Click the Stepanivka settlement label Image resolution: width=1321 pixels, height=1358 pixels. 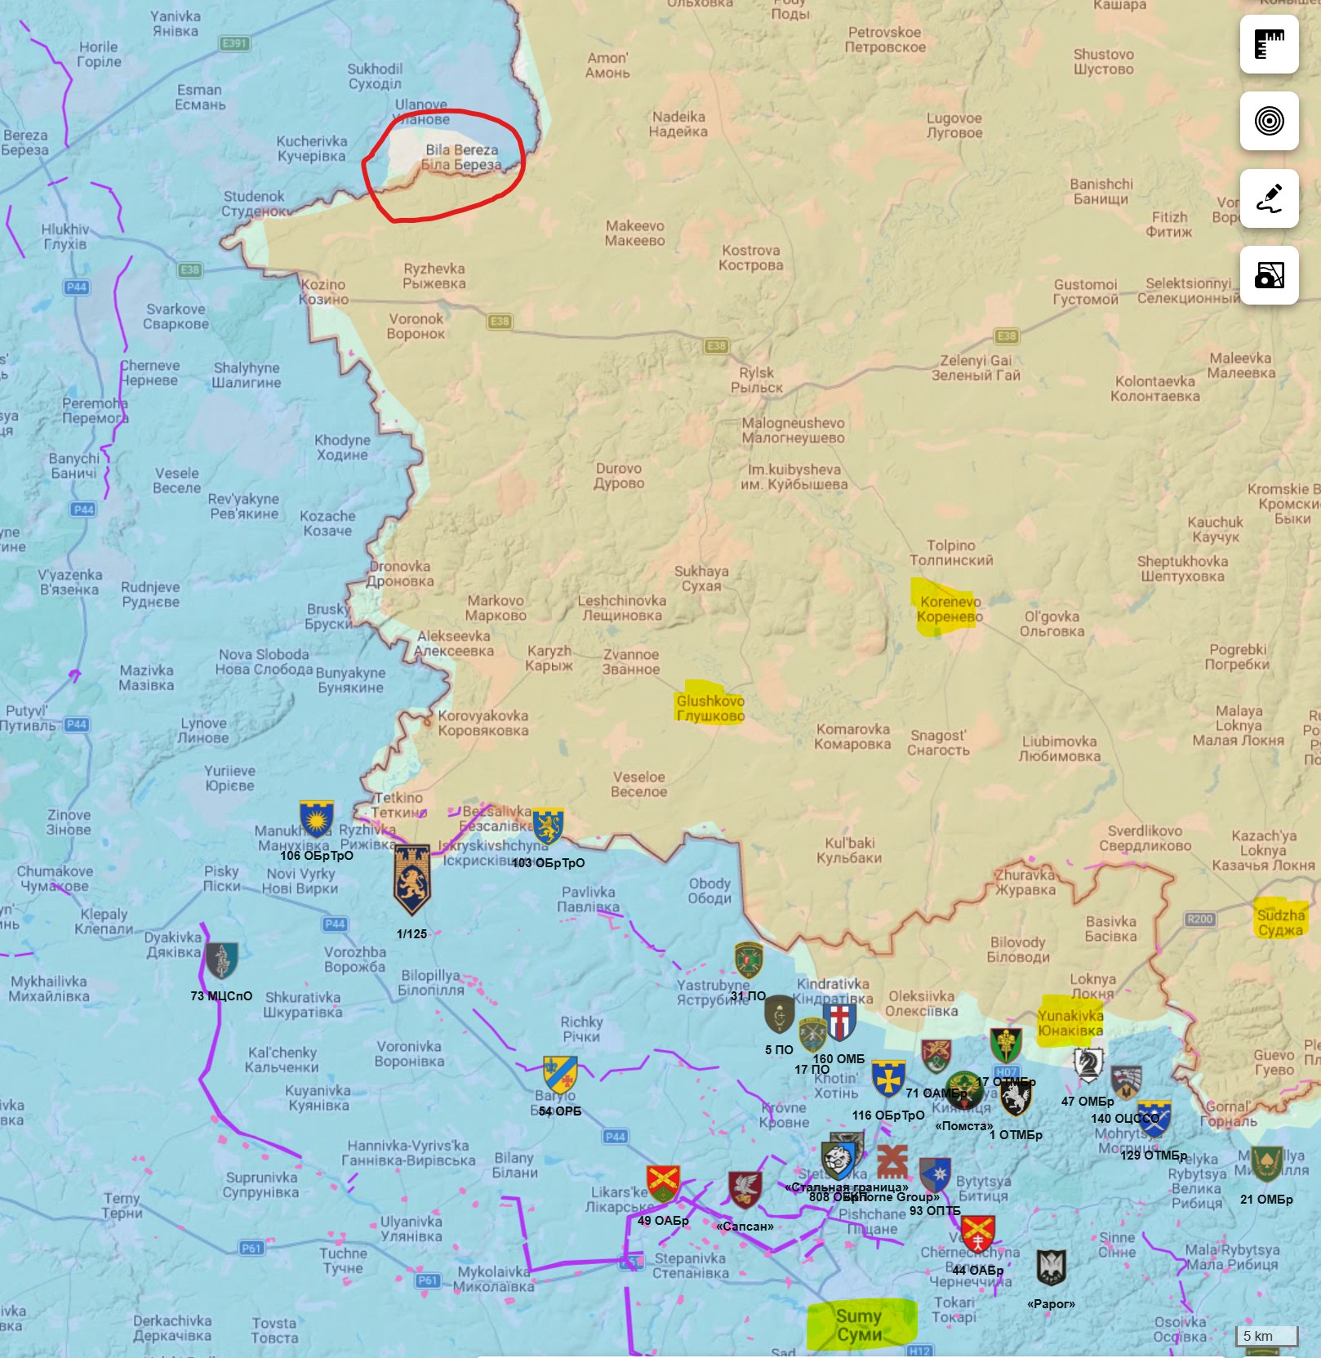pyautogui.click(x=690, y=1265)
